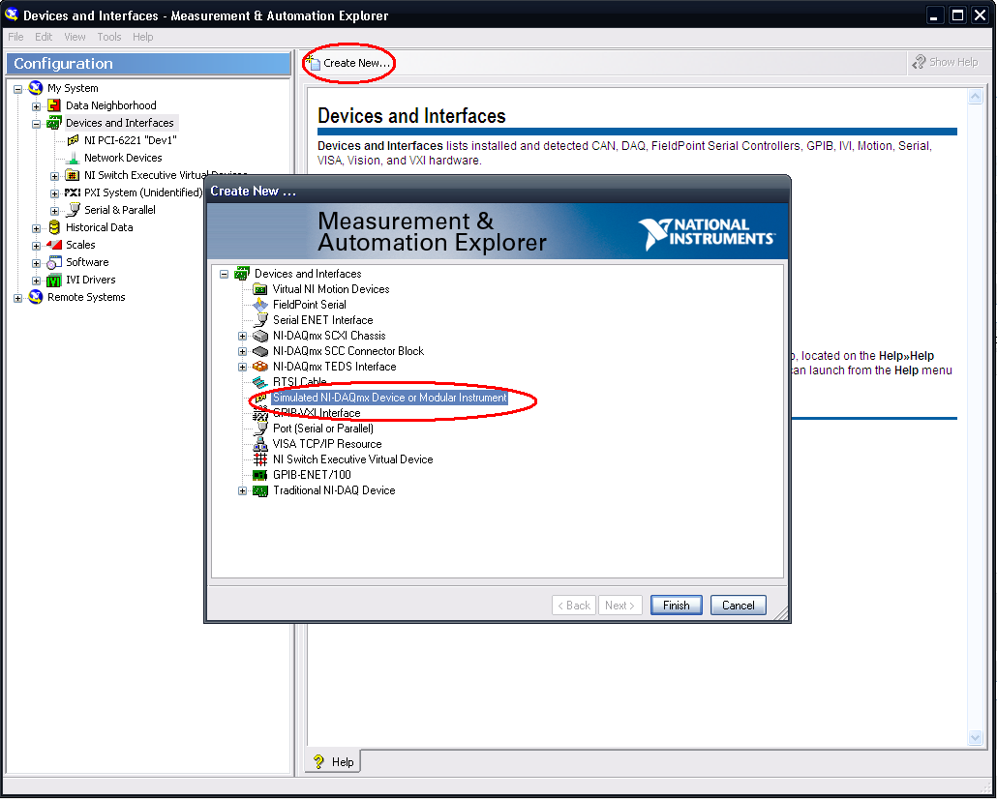The height and width of the screenshot is (799, 997).
Task: Click the Create New... toolbar button
Action: tap(347, 63)
